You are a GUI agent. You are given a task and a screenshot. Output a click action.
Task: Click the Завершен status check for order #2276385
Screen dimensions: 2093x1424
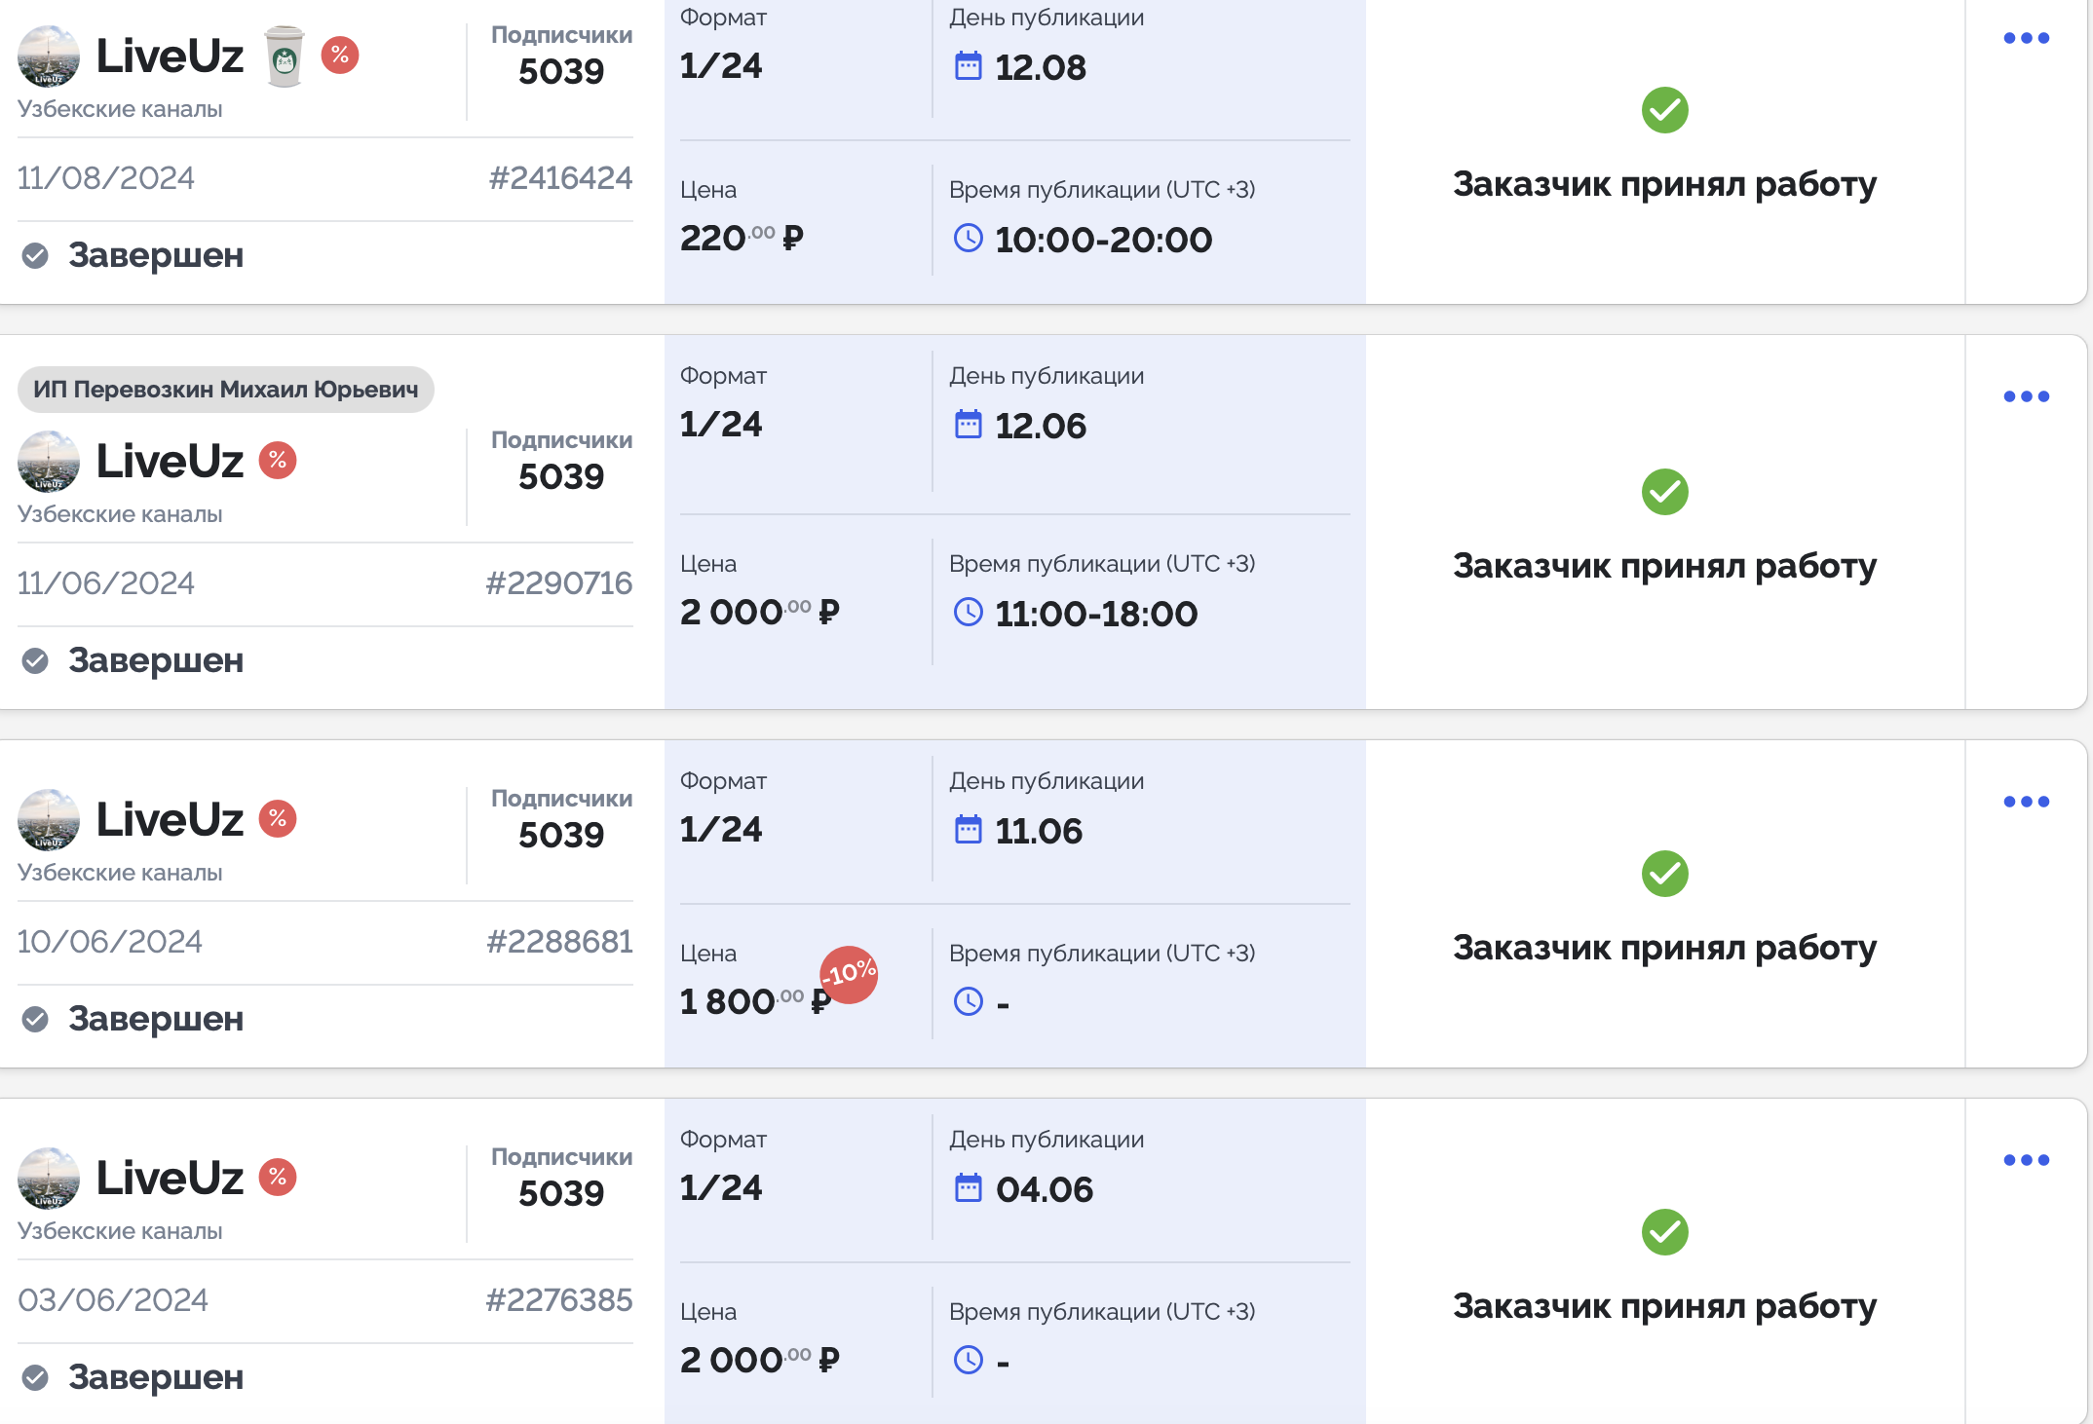35,1378
